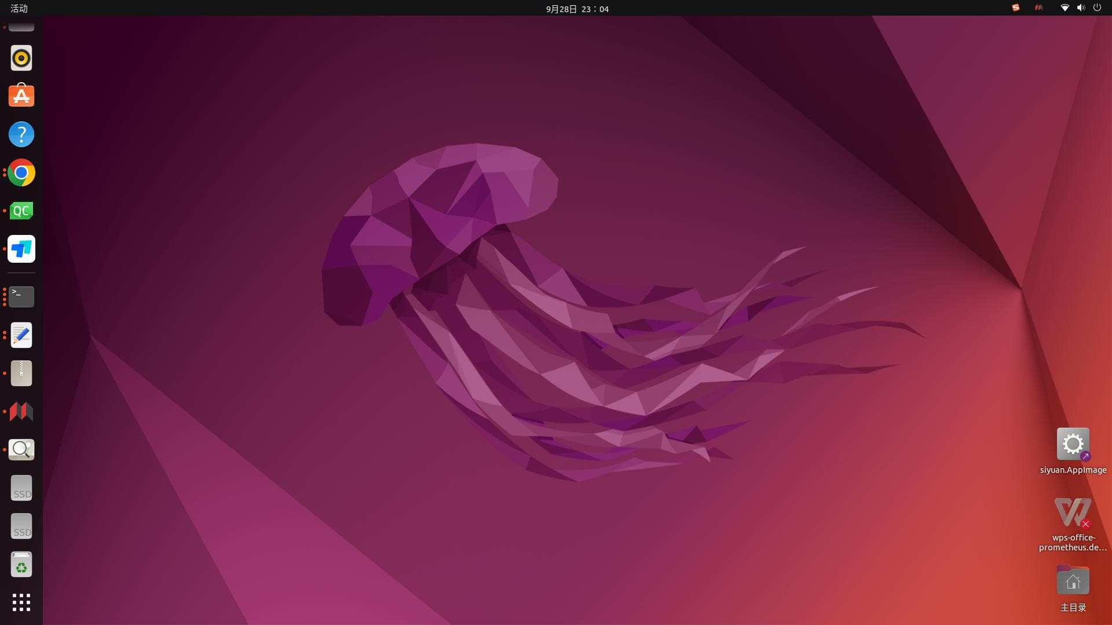
Task: Open the calendar from date and time
Action: point(577,9)
